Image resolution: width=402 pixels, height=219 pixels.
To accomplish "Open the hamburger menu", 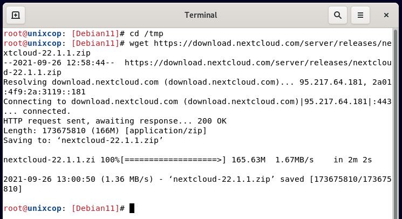I will pos(360,15).
